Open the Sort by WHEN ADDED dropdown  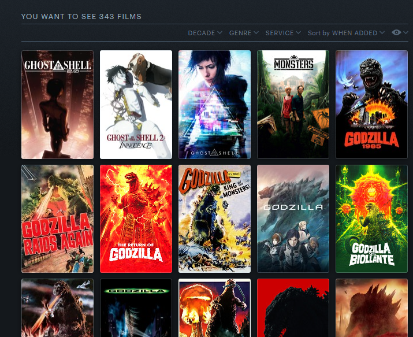click(x=346, y=33)
